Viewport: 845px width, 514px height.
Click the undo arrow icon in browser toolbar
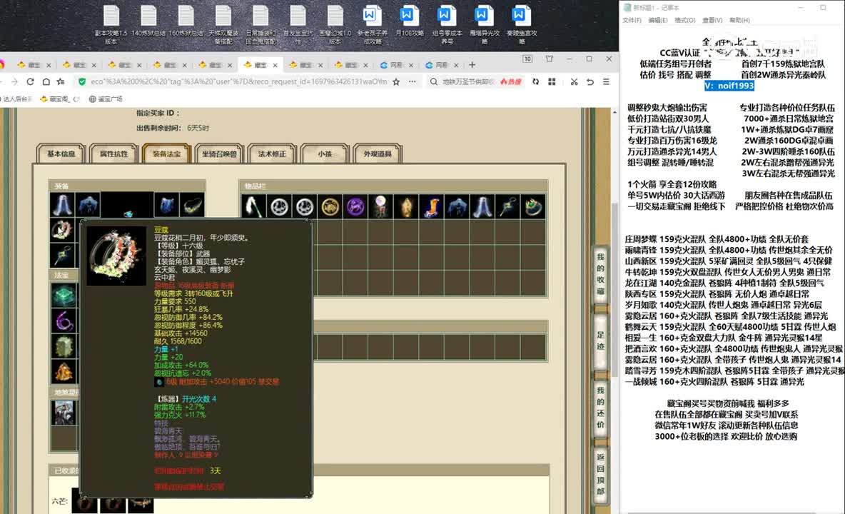coord(590,81)
